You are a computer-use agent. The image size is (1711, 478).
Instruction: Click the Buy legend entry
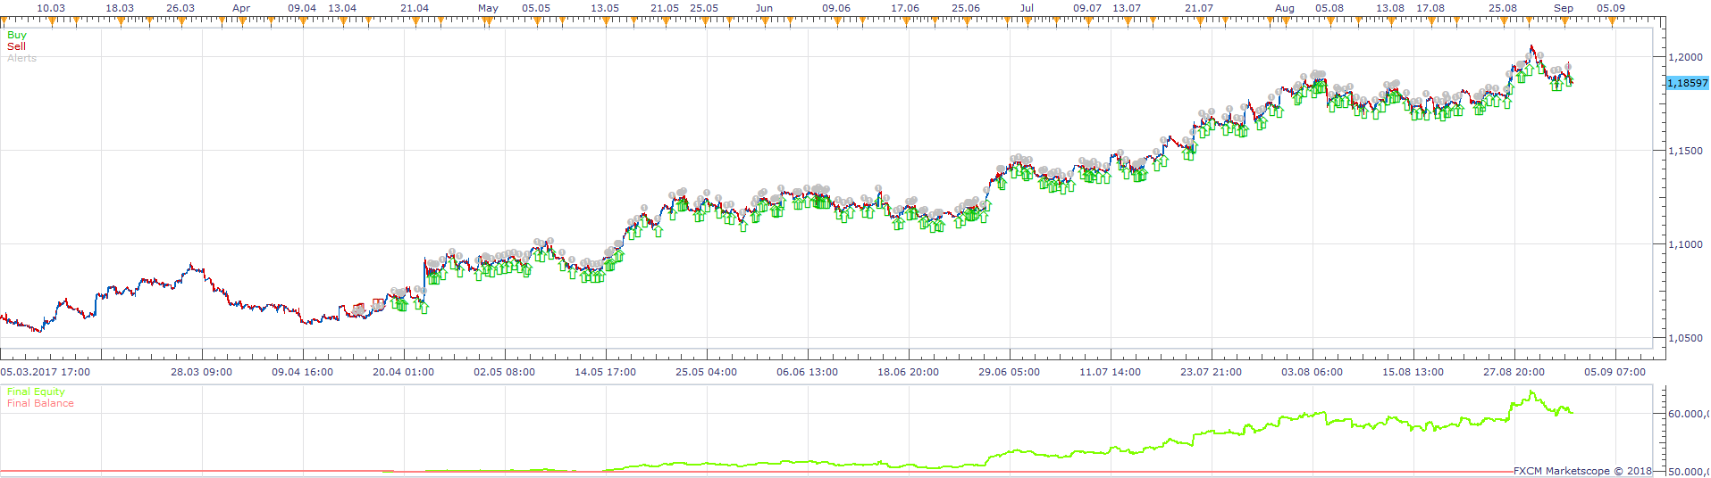[x=17, y=36]
